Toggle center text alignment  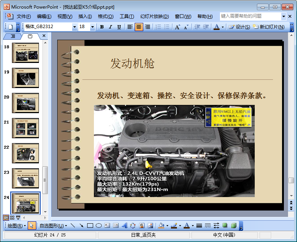(139, 27)
